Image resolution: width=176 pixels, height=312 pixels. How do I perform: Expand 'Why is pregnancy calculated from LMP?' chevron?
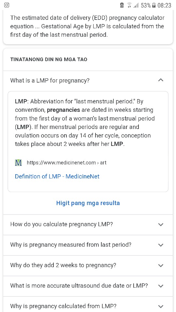(x=161, y=306)
